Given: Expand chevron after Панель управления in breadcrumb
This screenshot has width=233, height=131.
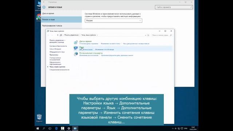Looking at the screenshot, I should (80, 35).
